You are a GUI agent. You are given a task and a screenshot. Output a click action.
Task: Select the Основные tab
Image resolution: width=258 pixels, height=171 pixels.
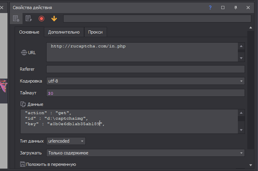(29, 32)
